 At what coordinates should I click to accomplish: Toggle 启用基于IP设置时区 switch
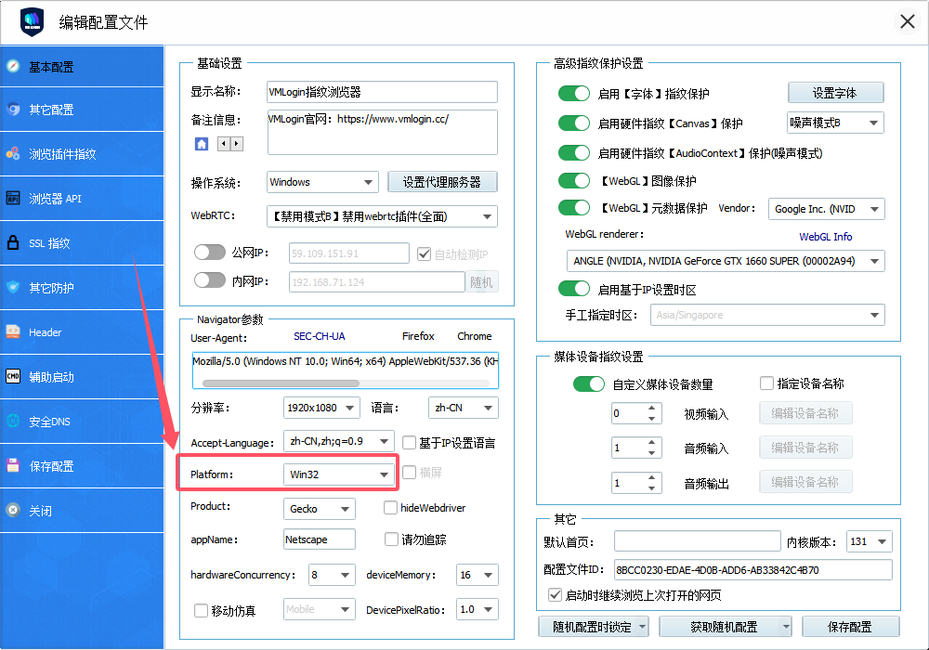click(x=573, y=289)
